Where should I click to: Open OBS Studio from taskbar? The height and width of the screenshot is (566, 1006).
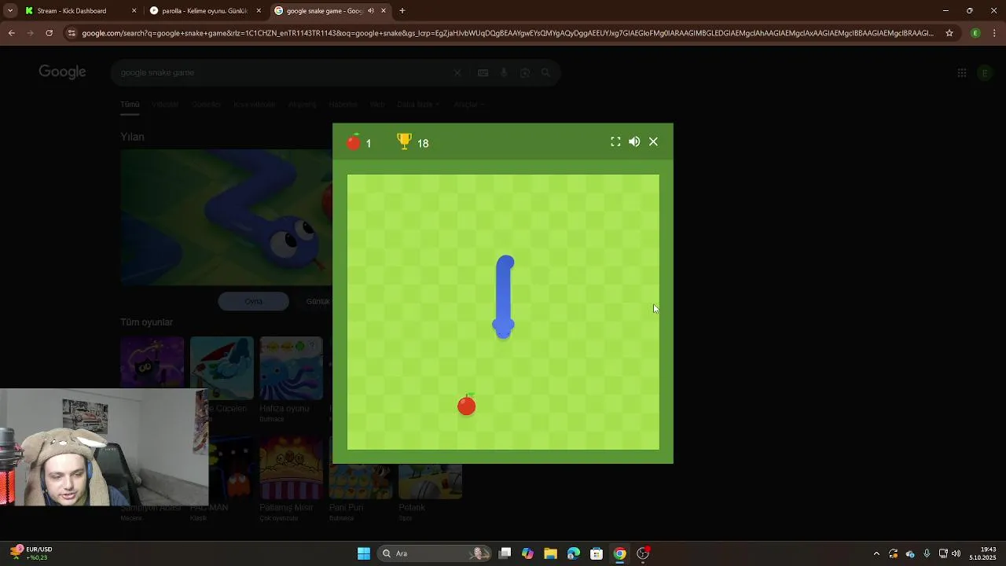point(643,553)
